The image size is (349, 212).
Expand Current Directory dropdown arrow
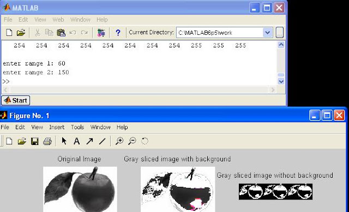(x=268, y=33)
